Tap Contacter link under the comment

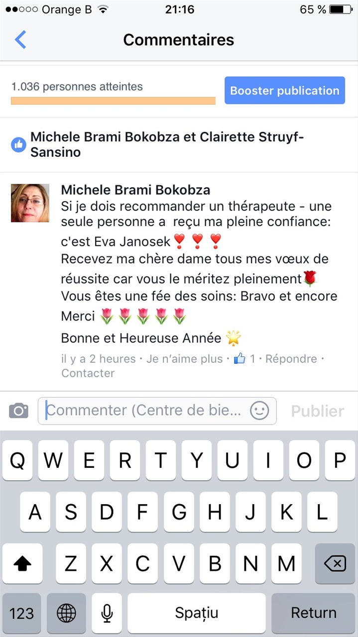pos(88,373)
